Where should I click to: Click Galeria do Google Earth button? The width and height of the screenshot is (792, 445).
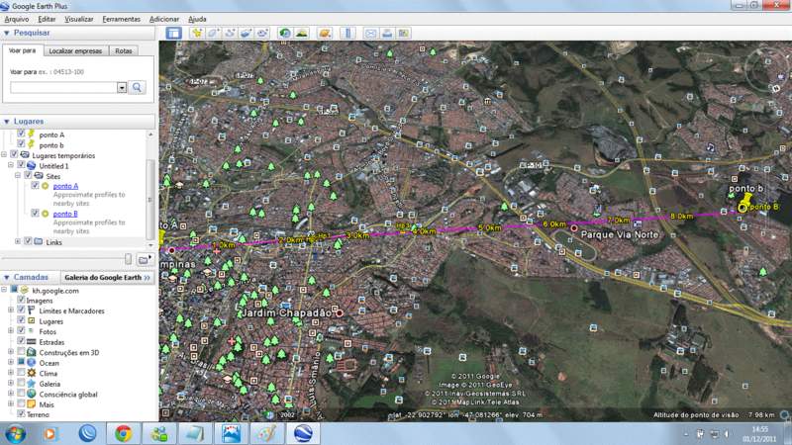(108, 278)
